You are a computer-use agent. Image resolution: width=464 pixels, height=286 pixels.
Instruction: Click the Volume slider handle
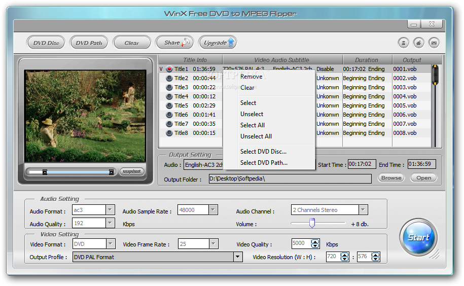click(312, 223)
